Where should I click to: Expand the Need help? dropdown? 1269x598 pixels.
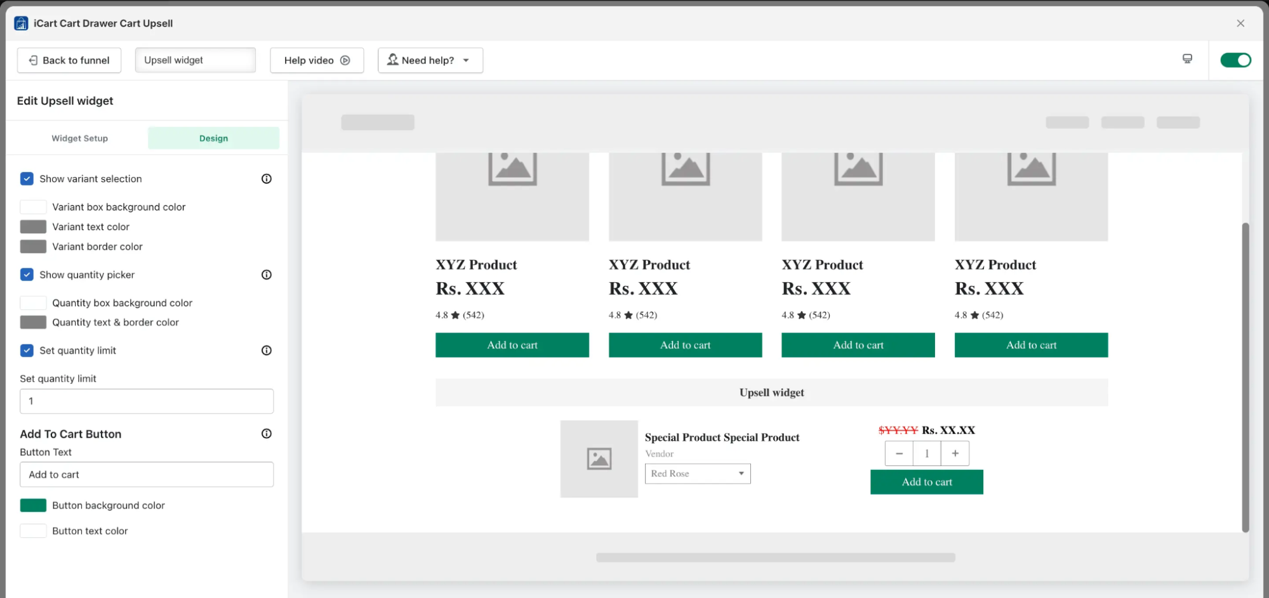pyautogui.click(x=430, y=60)
